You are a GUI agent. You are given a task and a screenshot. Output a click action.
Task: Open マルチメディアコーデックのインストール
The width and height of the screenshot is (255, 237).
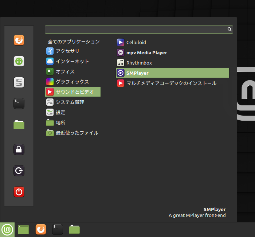(172, 83)
